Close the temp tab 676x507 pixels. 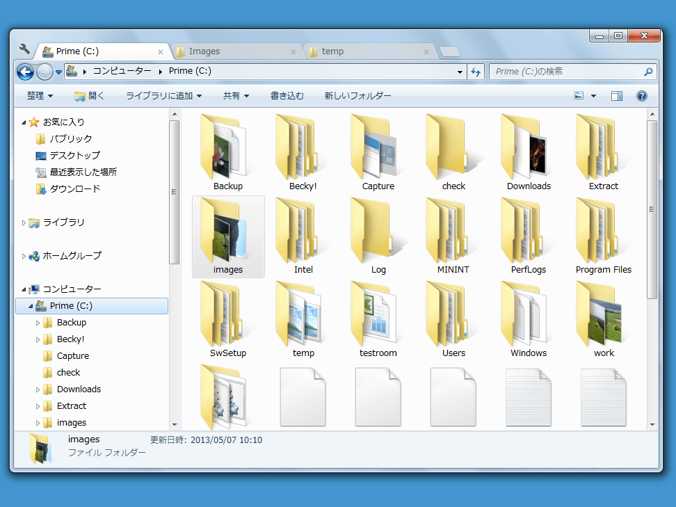(426, 51)
